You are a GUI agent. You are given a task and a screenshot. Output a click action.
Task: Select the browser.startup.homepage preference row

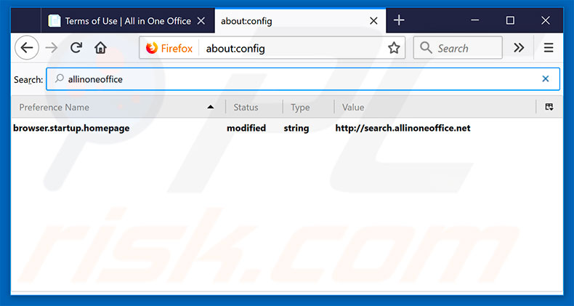point(286,128)
